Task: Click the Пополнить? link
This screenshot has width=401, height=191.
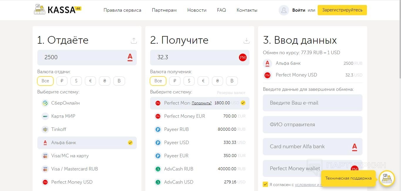Action: tap(202, 103)
